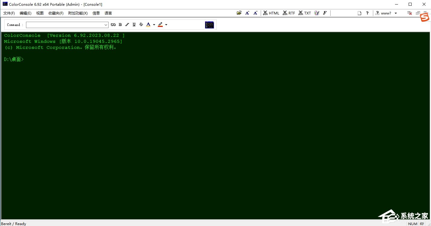The height and width of the screenshot is (226, 431).
Task: Toggle strikethrough formatting
Action: coord(141,25)
